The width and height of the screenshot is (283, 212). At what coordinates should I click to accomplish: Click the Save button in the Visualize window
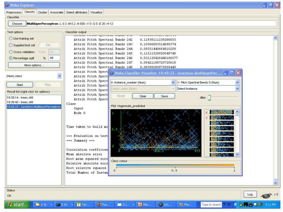point(164,96)
